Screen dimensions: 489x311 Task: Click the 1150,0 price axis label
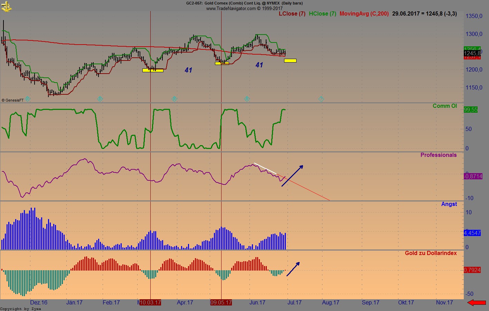pyautogui.click(x=474, y=87)
